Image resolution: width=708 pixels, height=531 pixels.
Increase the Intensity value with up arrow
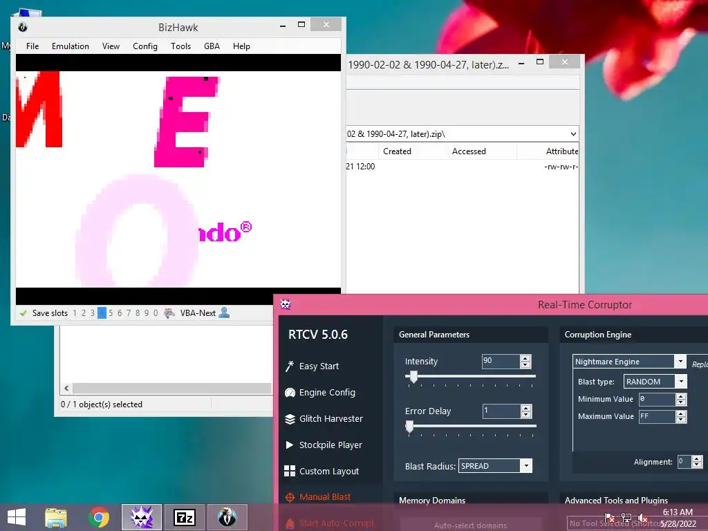pos(525,358)
